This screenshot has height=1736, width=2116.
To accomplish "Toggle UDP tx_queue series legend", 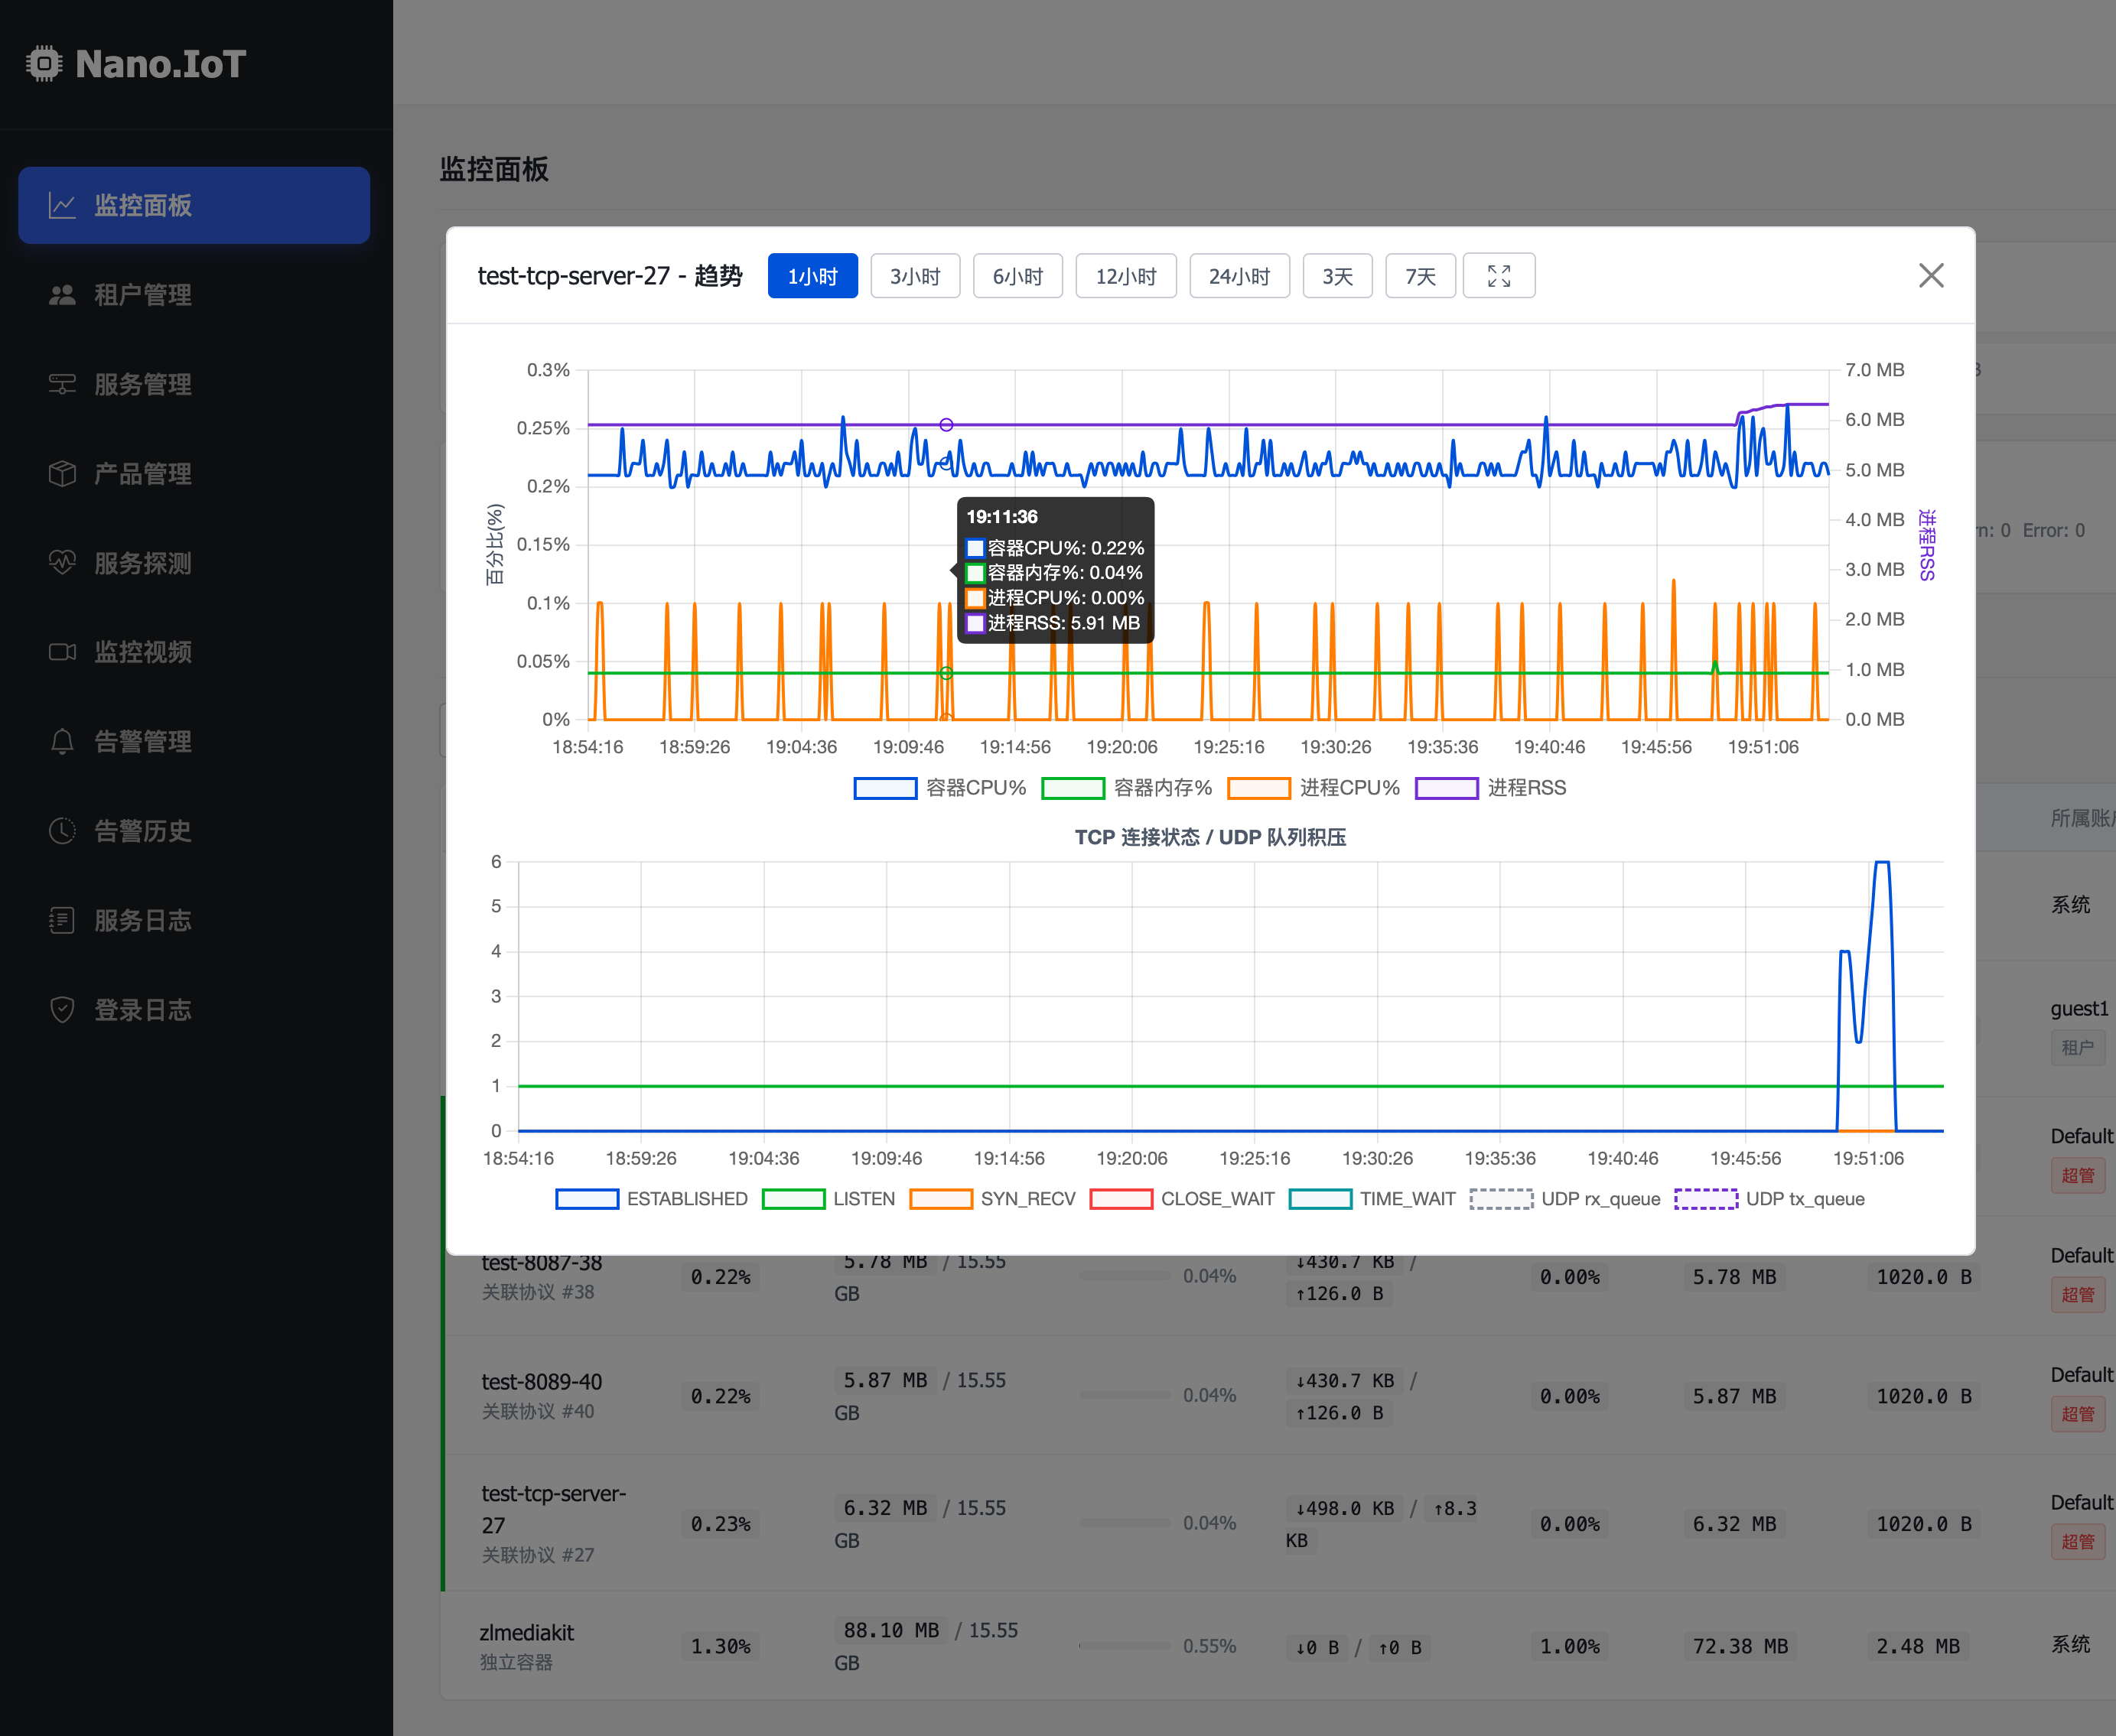I will tap(1770, 1199).
